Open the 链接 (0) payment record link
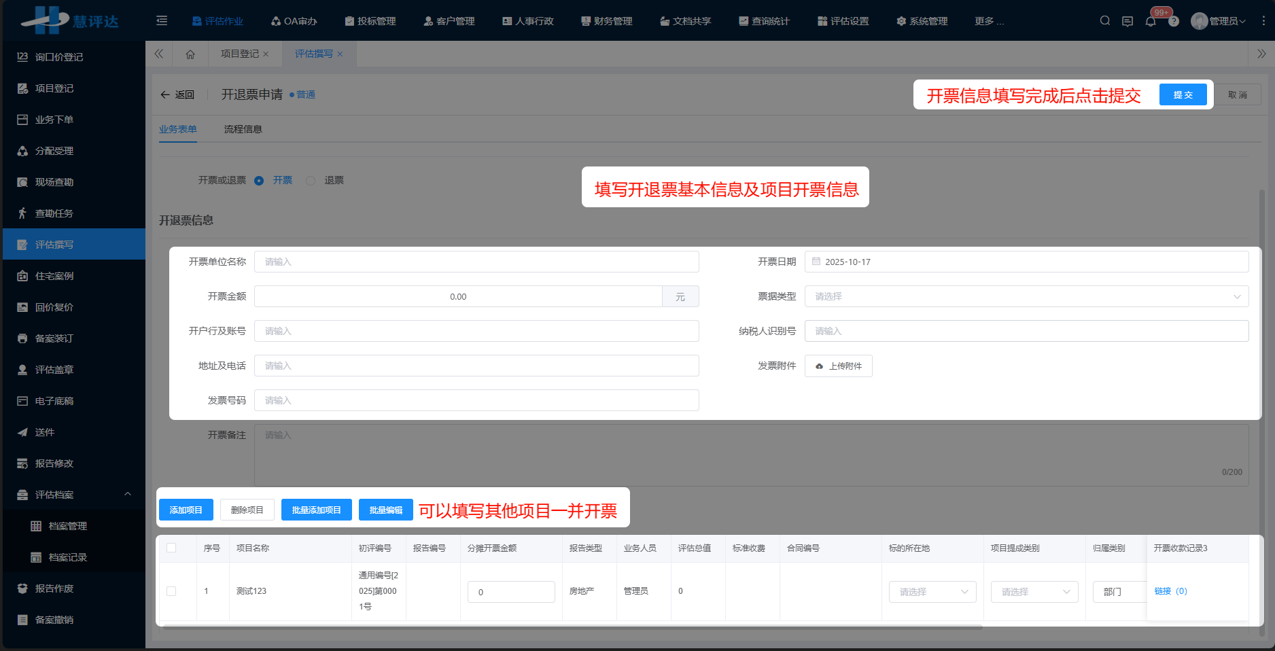The height and width of the screenshot is (651, 1275). [x=1171, y=591]
